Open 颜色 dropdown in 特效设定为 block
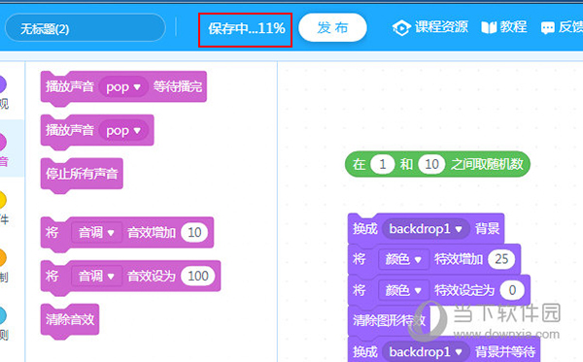 coord(403,290)
